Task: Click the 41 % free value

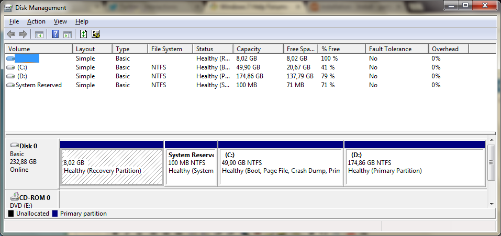Action: [x=328, y=67]
